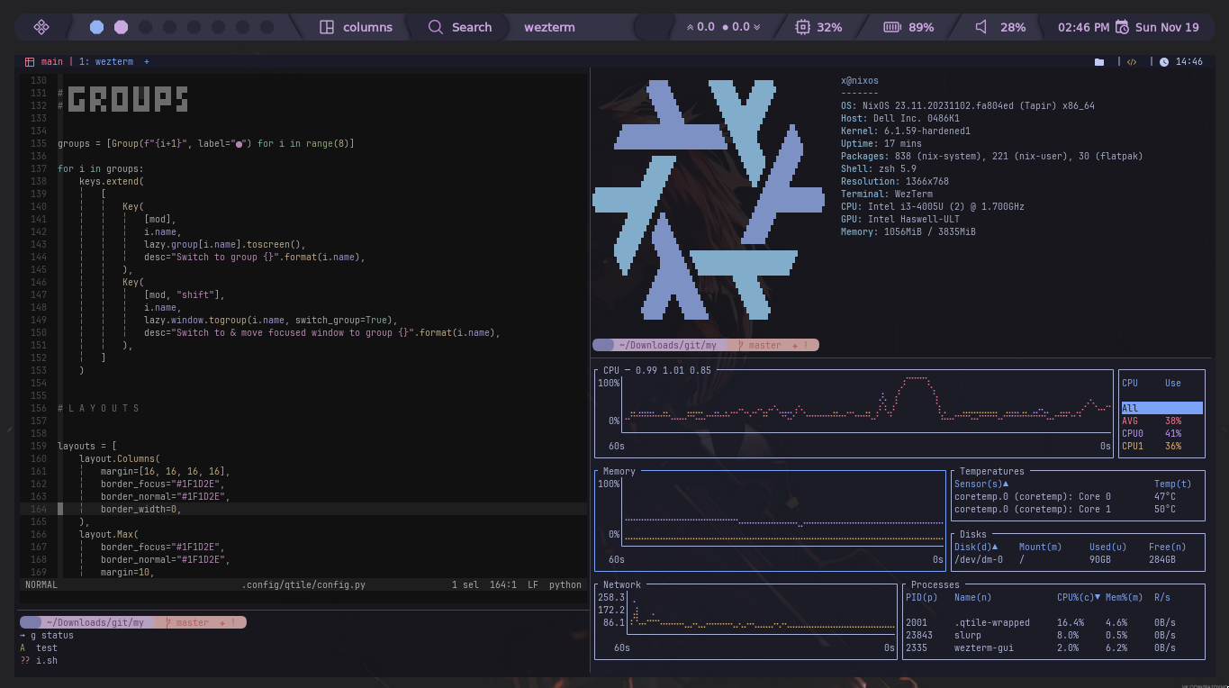The height and width of the screenshot is (688, 1229).
Task: Switch to the second pink workspace dot
Action: tap(121, 27)
